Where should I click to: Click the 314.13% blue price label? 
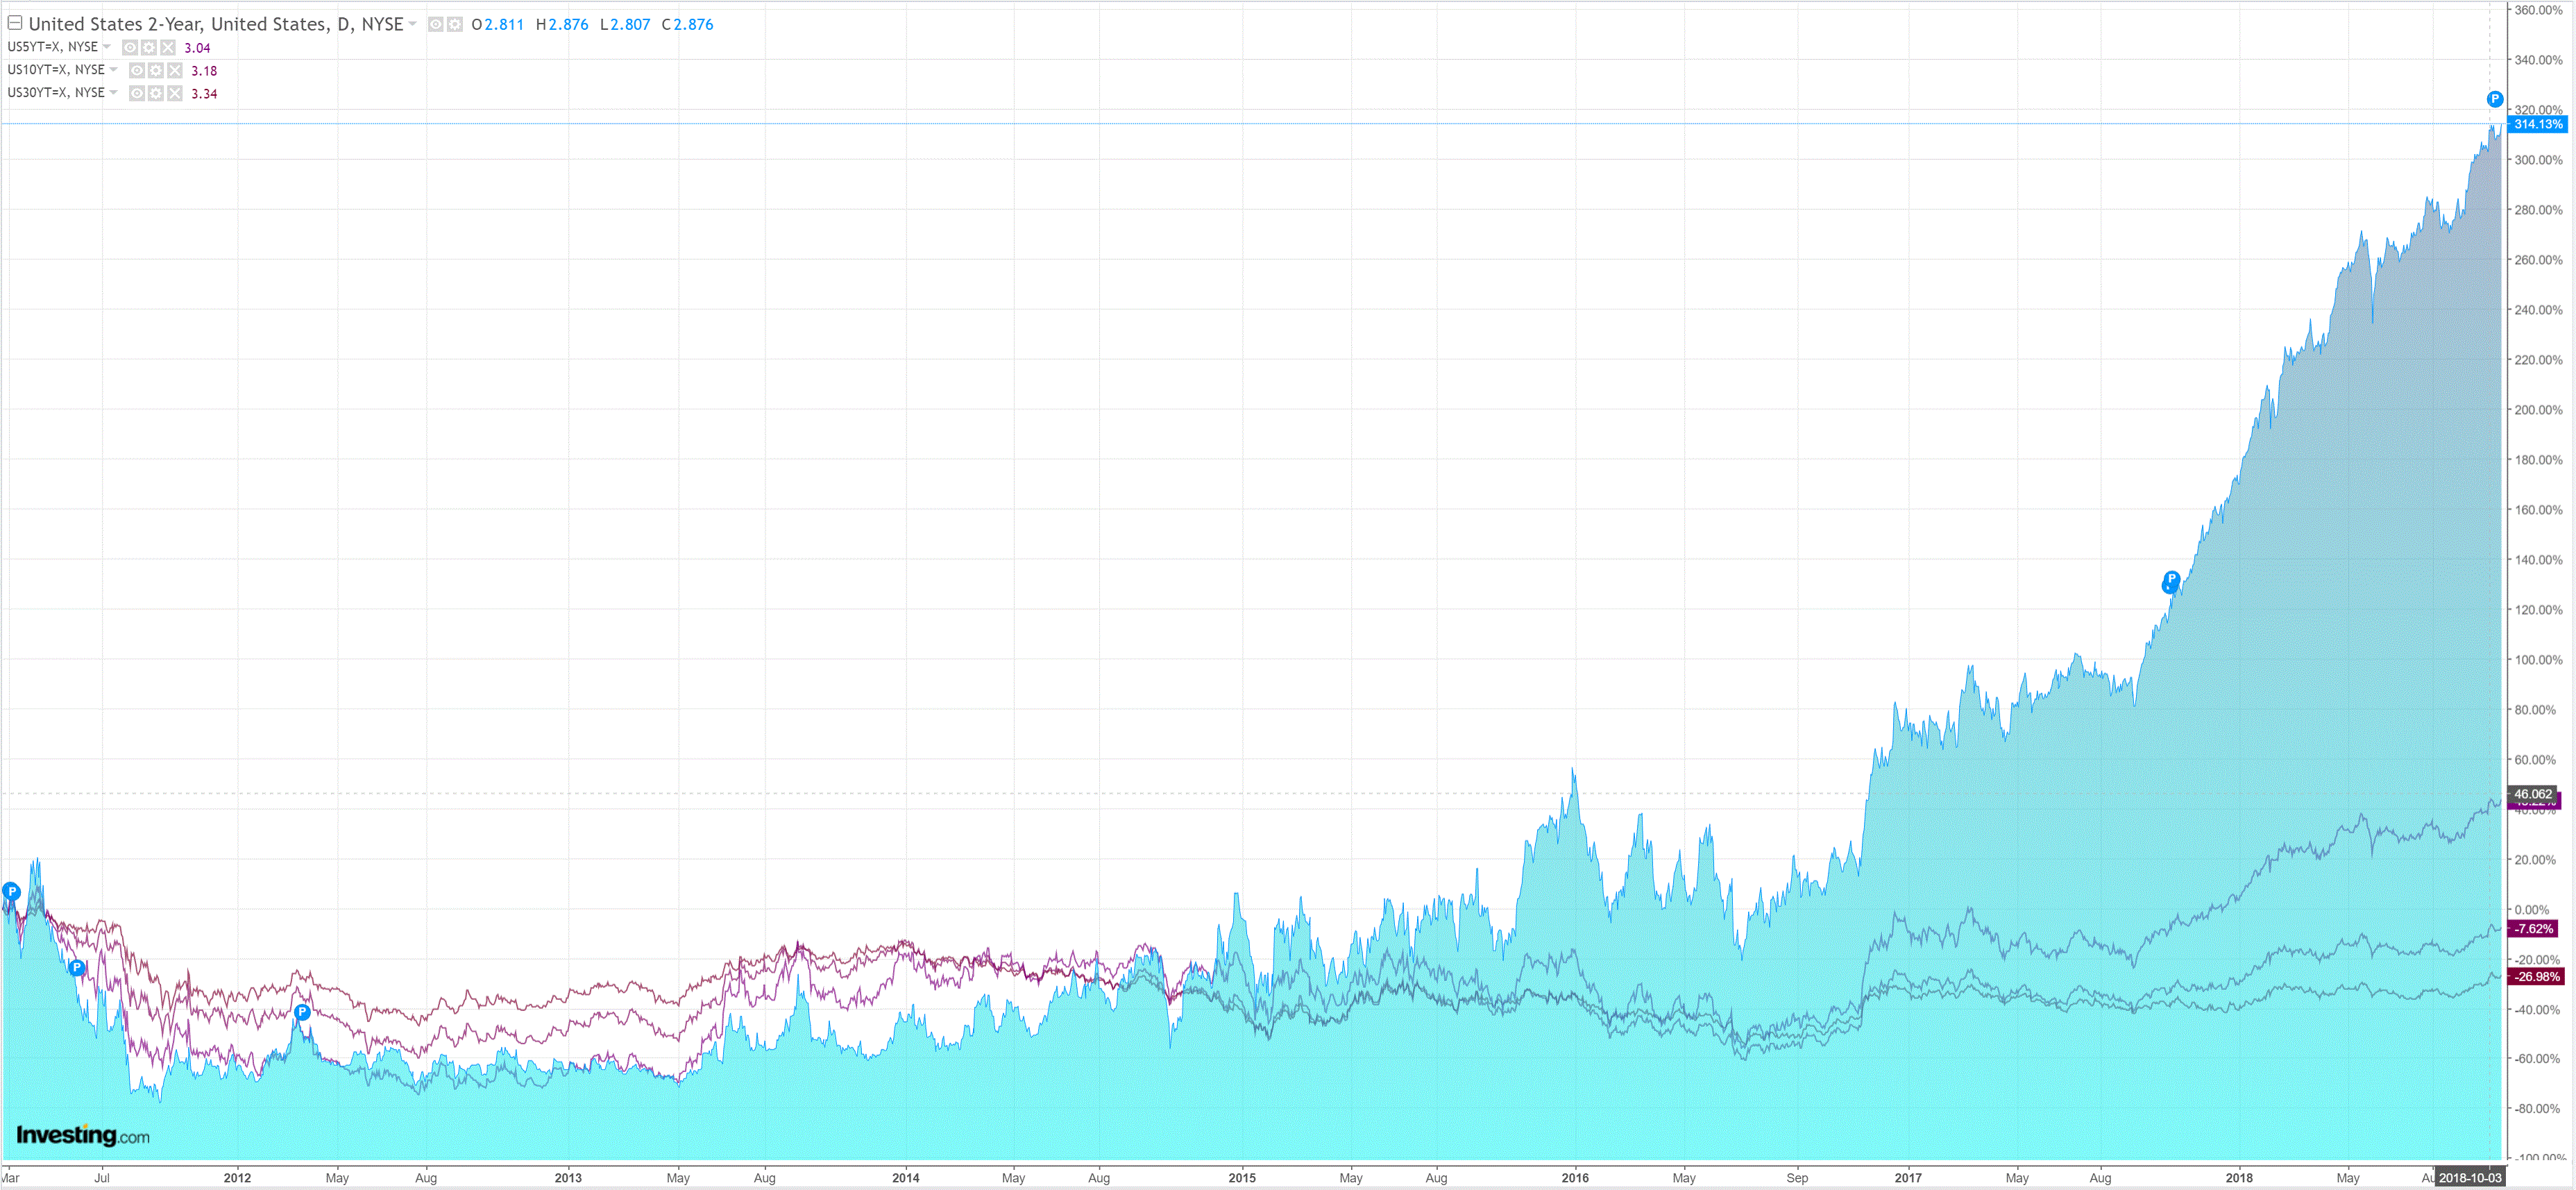pos(2538,124)
